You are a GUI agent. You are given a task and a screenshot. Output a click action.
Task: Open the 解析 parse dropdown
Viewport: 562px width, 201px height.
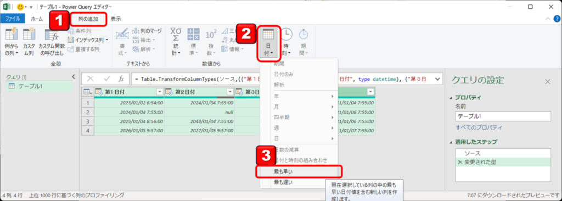coord(144,49)
